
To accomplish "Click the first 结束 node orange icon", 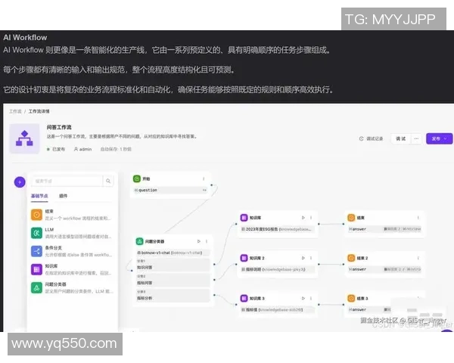I will coord(351,217).
